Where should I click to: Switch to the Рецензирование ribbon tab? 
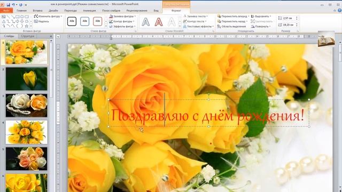tap(137, 11)
